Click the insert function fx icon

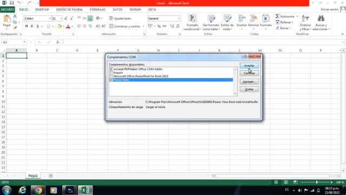tap(58, 42)
